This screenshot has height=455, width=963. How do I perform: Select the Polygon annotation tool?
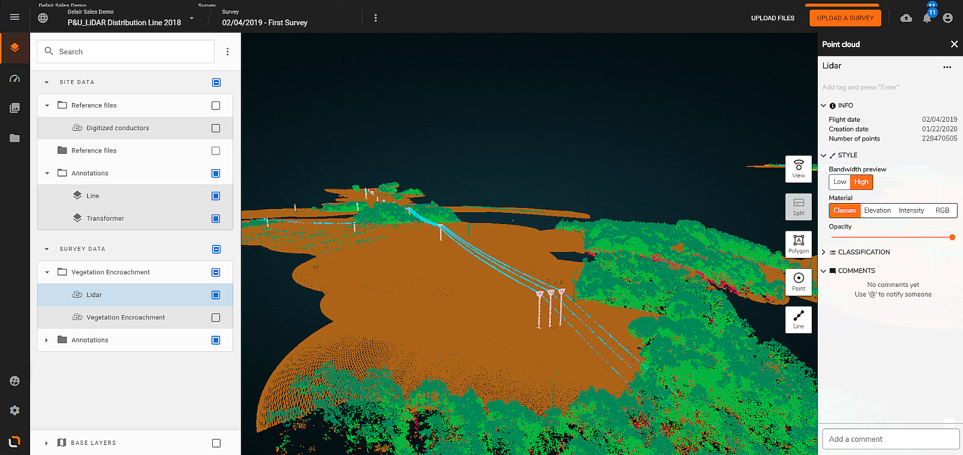pos(798,245)
